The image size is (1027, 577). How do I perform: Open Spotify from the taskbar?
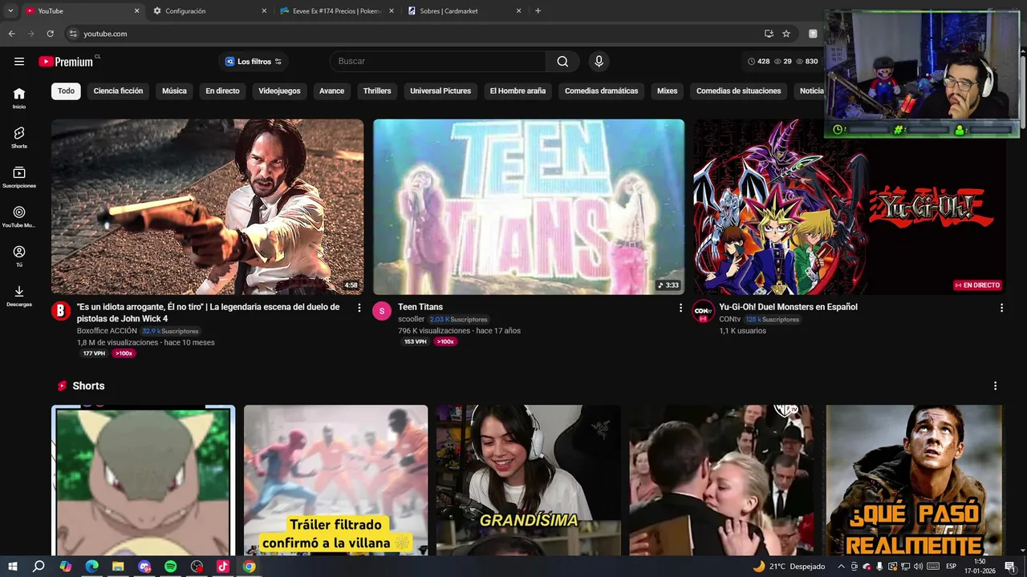click(x=171, y=567)
